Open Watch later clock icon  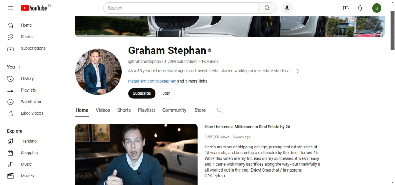pyautogui.click(x=10, y=102)
